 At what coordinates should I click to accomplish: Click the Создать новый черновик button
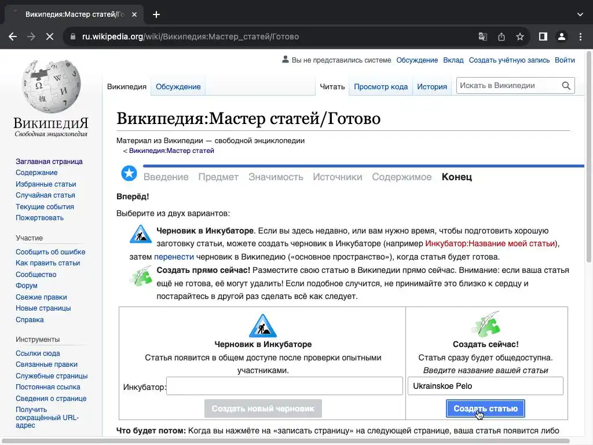click(x=263, y=408)
